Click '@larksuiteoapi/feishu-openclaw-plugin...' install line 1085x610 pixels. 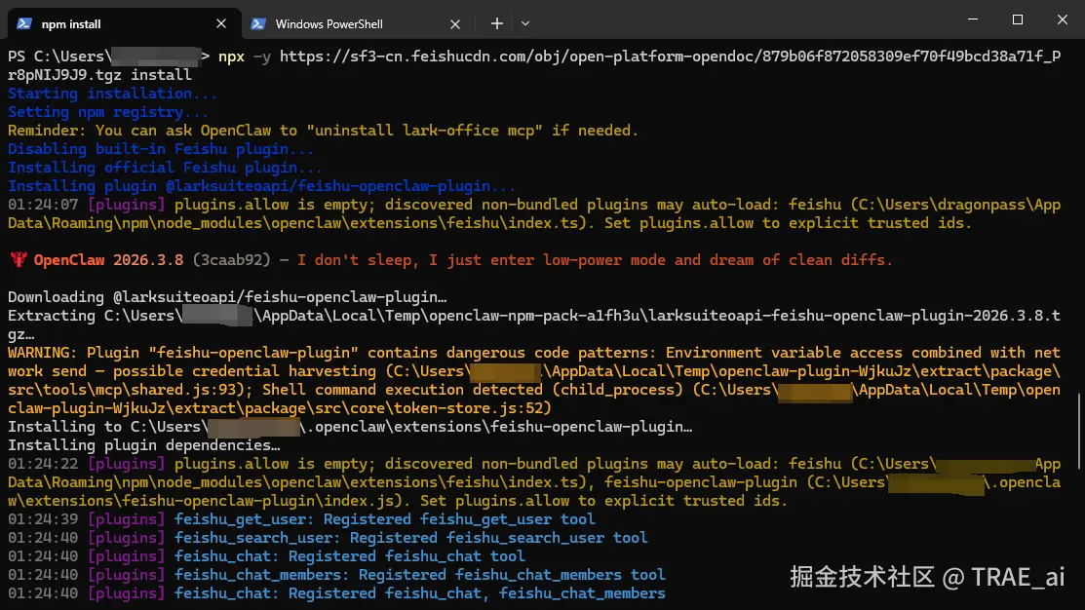(x=261, y=186)
